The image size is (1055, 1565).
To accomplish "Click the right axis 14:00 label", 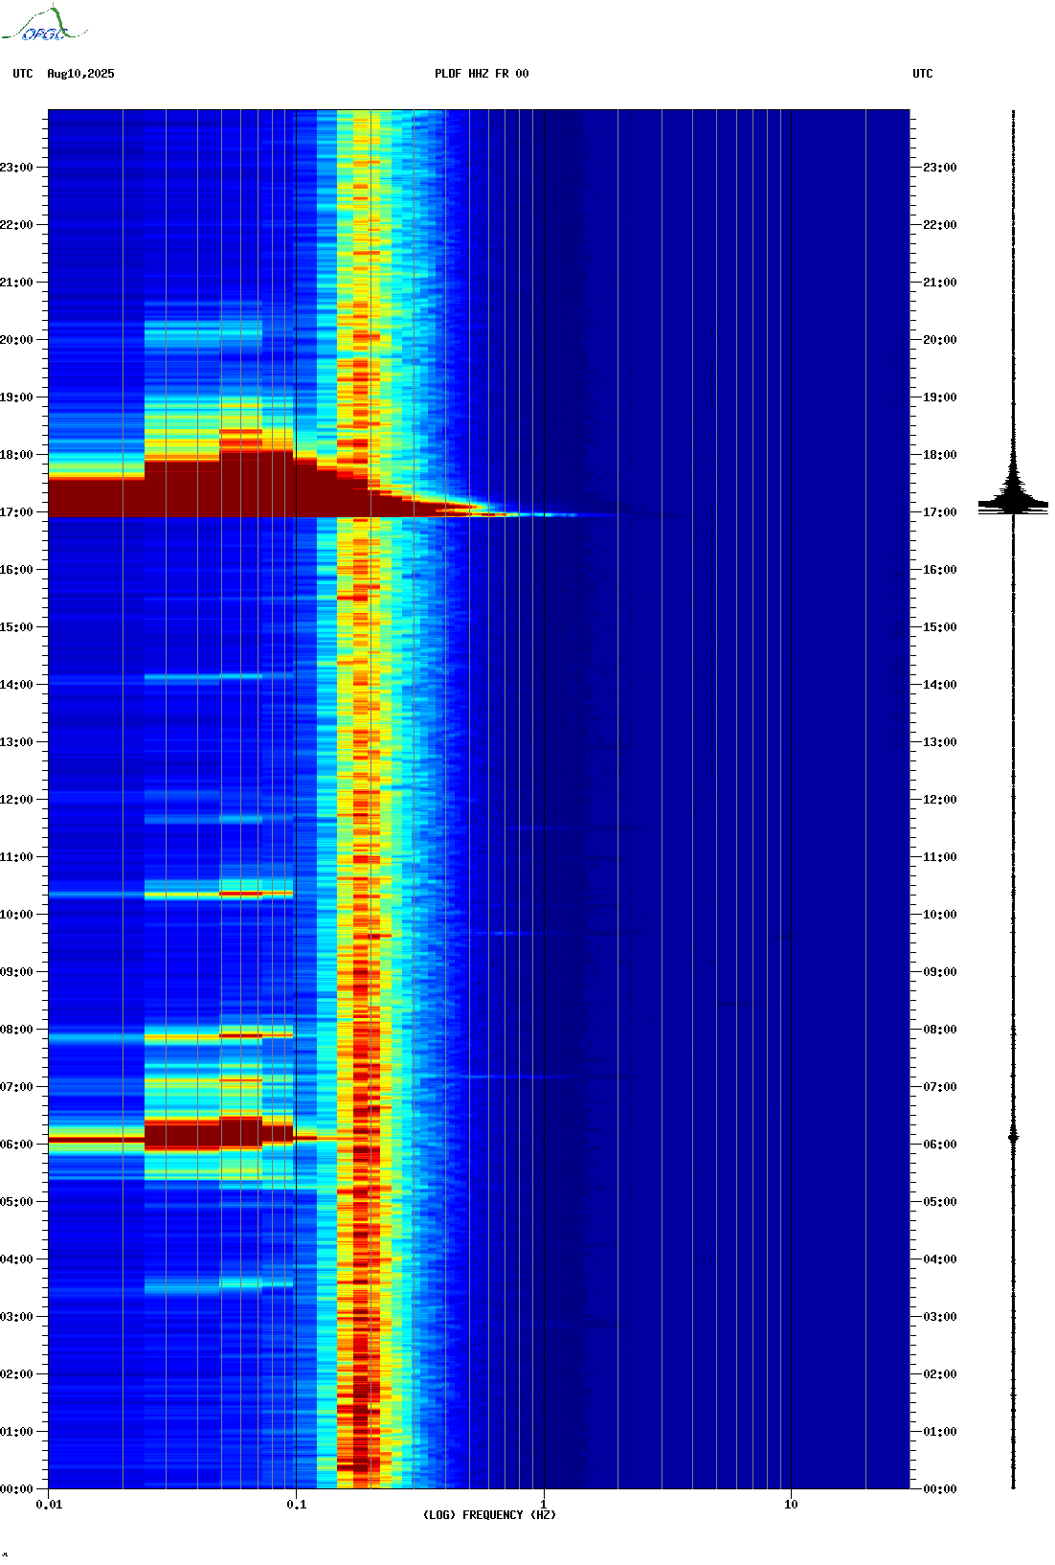I will pos(940,685).
